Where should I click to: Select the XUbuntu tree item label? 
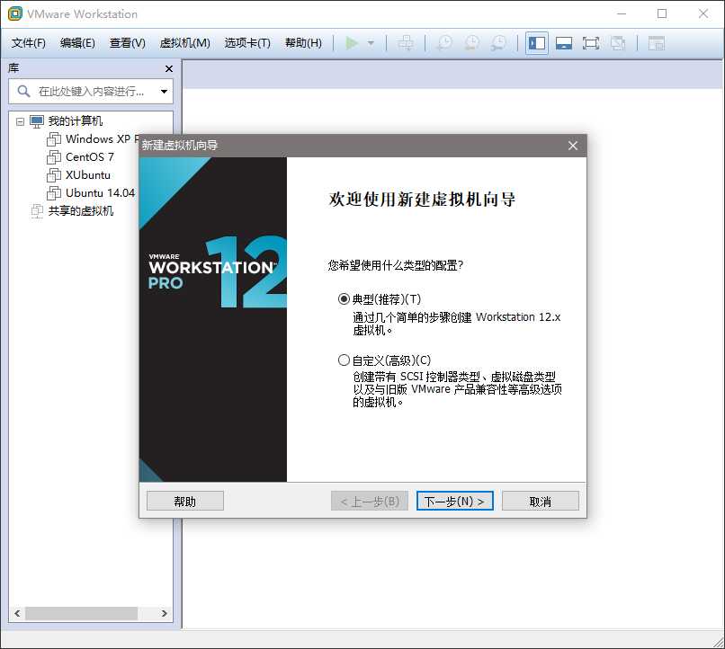[88, 175]
